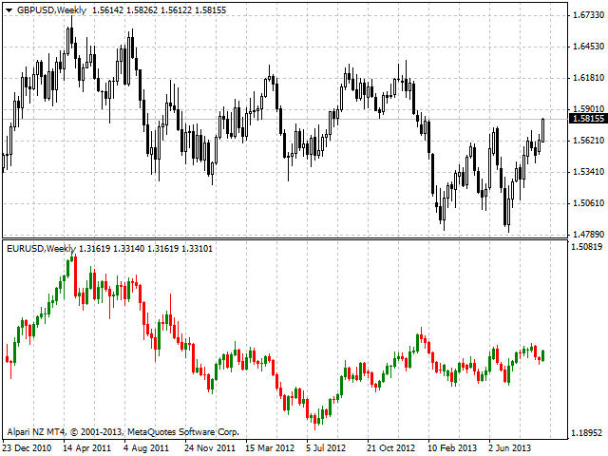Click price level 1.47890 on axis

(x=588, y=235)
